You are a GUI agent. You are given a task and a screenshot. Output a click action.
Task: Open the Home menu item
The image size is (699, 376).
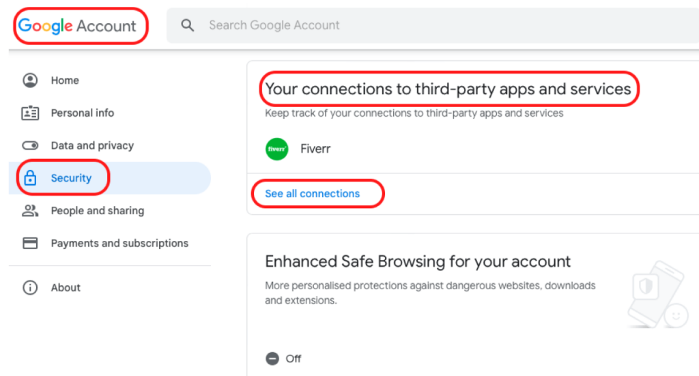(x=65, y=81)
